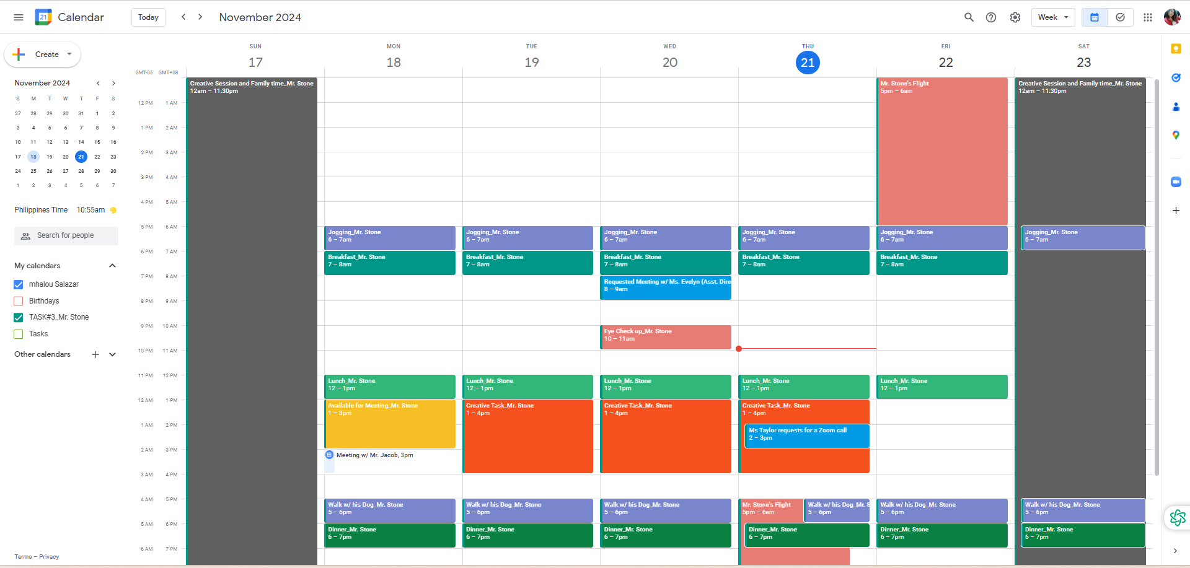1190x568 pixels.
Task: Add other calendars plus icon
Action: pos(95,354)
